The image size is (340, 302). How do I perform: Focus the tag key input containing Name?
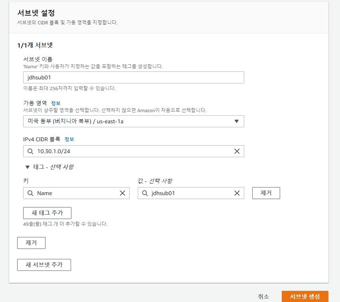[76, 193]
